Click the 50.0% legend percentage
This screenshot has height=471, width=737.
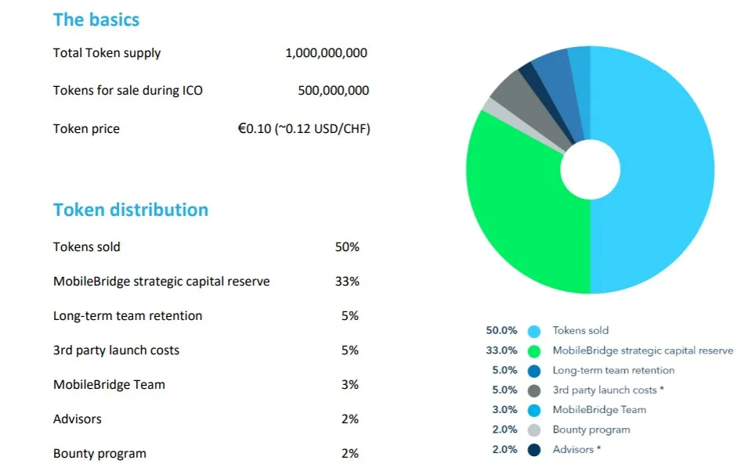[501, 331]
